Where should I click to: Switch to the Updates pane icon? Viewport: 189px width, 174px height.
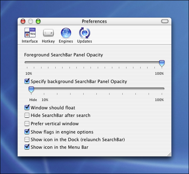(x=85, y=33)
